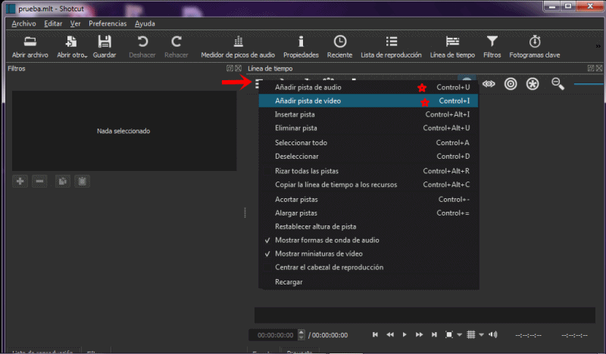Image resolution: width=606 pixels, height=354 pixels.
Task: Toggle Mostrar miniaturas de vídeo
Action: (369, 253)
